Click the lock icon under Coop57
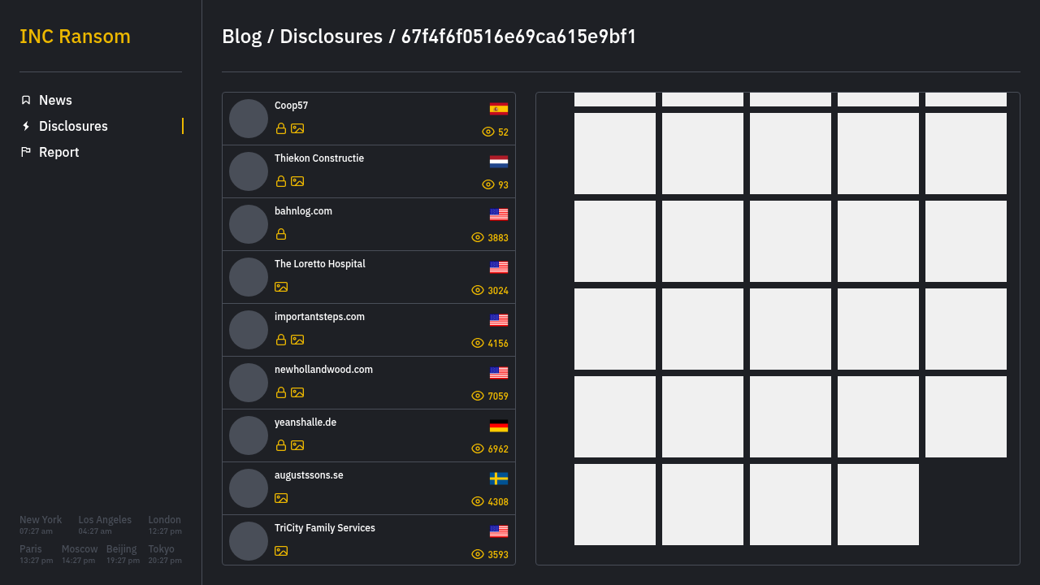The width and height of the screenshot is (1040, 585). point(281,128)
